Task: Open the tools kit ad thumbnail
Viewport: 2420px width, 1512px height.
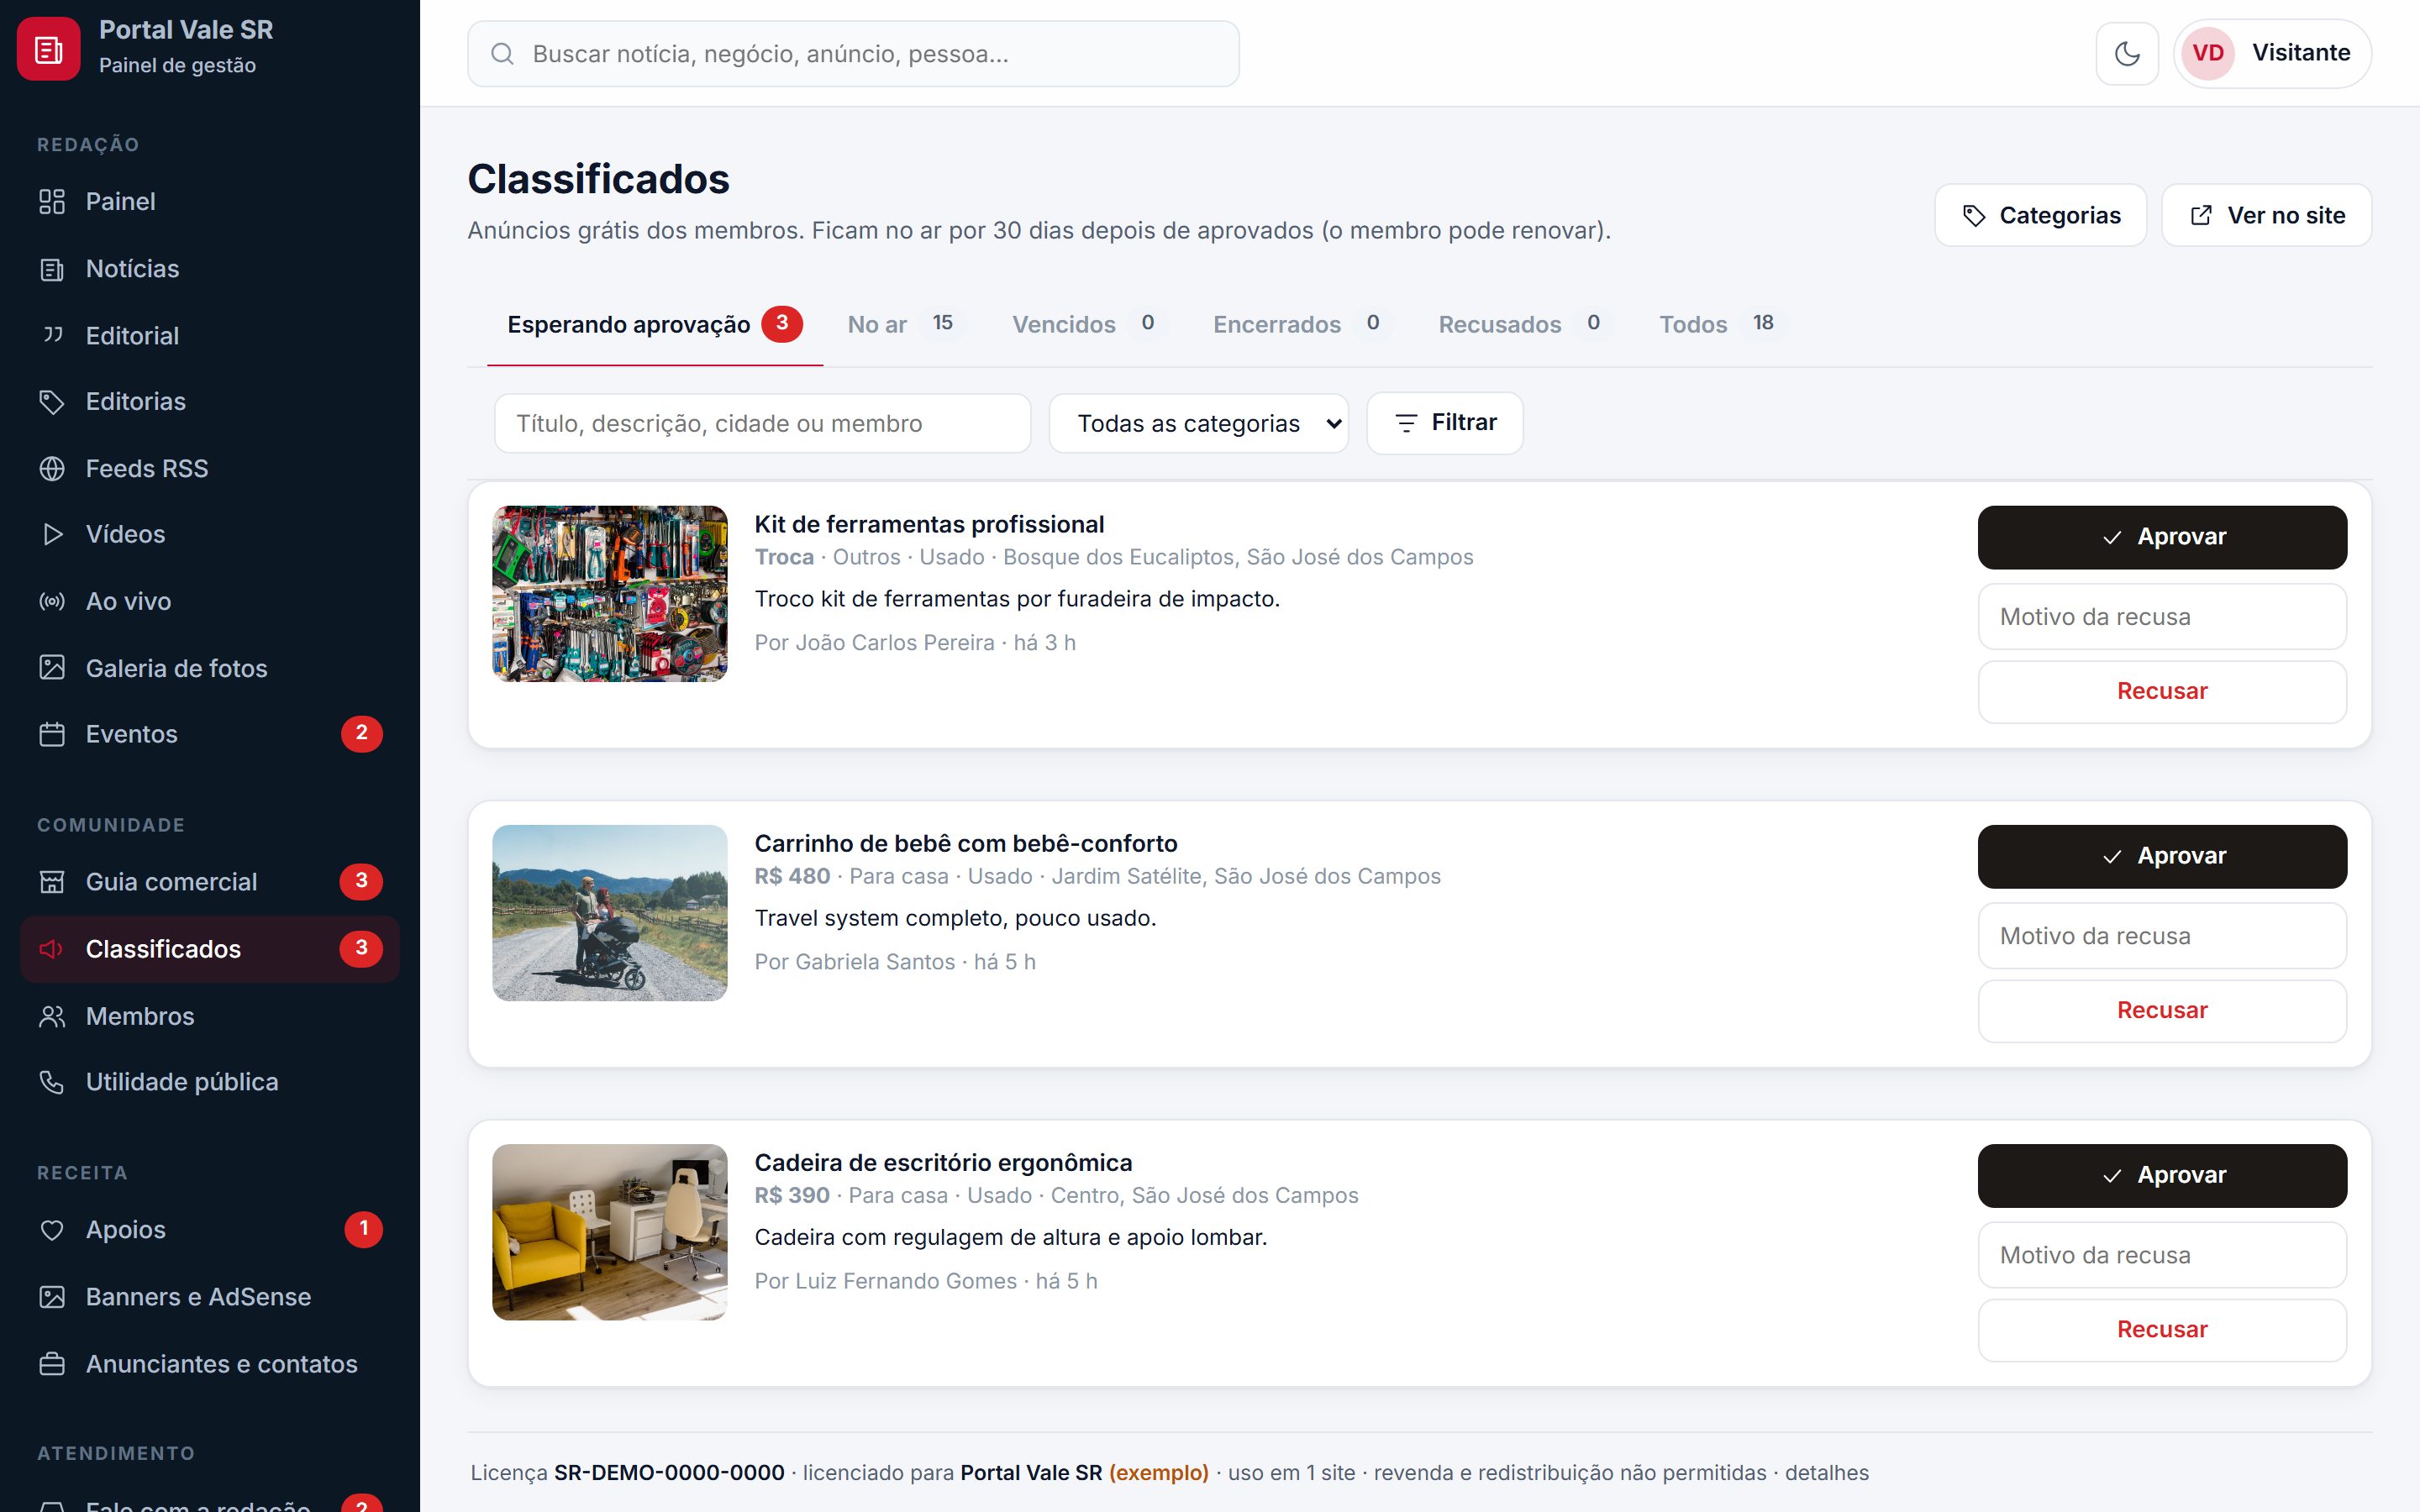Action: coord(610,594)
